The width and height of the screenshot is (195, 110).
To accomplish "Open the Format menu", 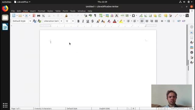I will [41, 11].
